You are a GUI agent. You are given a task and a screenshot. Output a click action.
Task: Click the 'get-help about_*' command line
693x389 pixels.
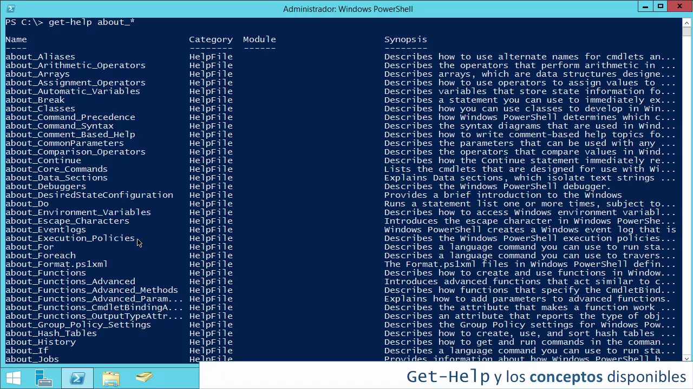[x=70, y=22]
